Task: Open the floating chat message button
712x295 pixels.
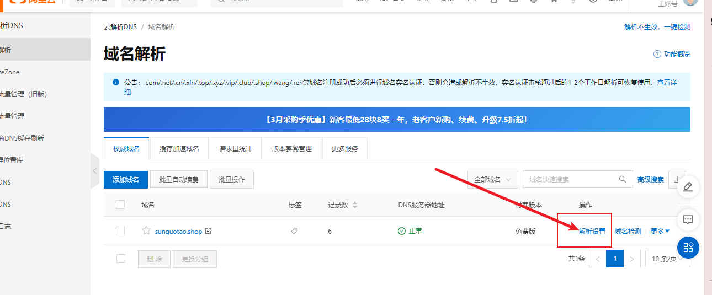Action: pos(688,219)
